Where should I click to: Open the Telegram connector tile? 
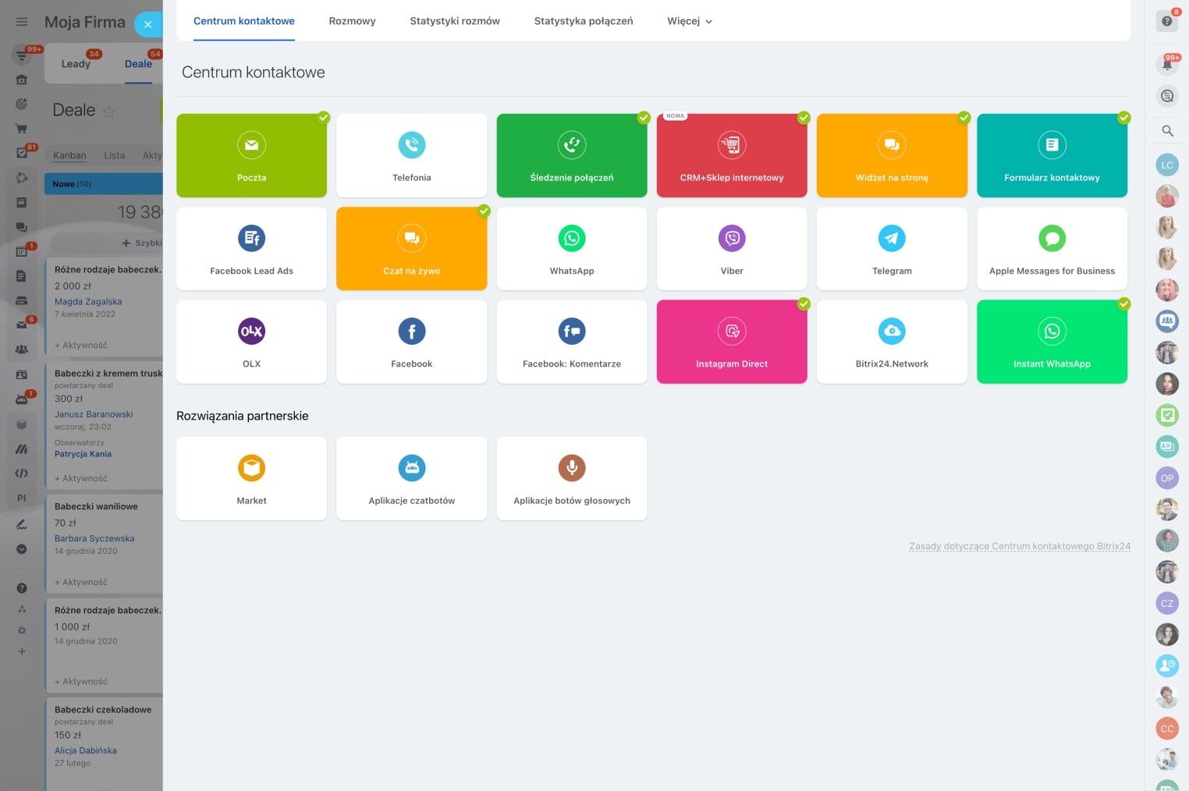pyautogui.click(x=891, y=248)
